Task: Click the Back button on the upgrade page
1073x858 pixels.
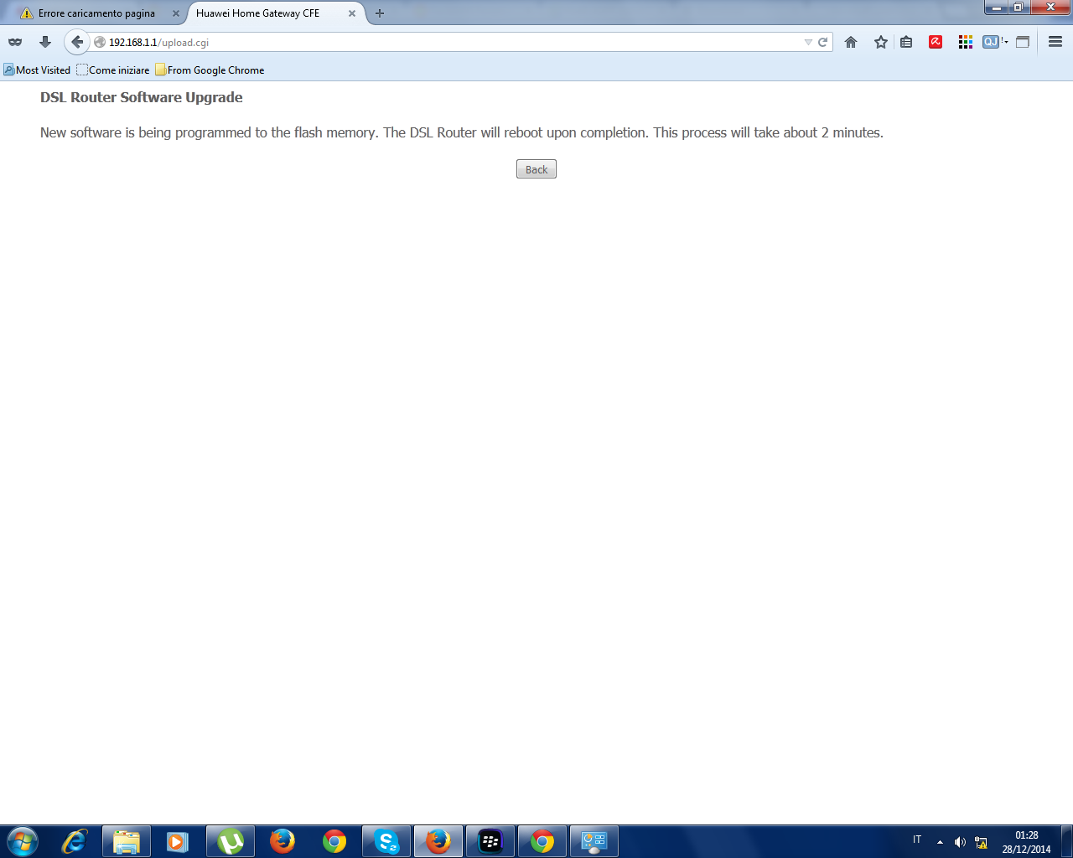Action: click(x=536, y=169)
